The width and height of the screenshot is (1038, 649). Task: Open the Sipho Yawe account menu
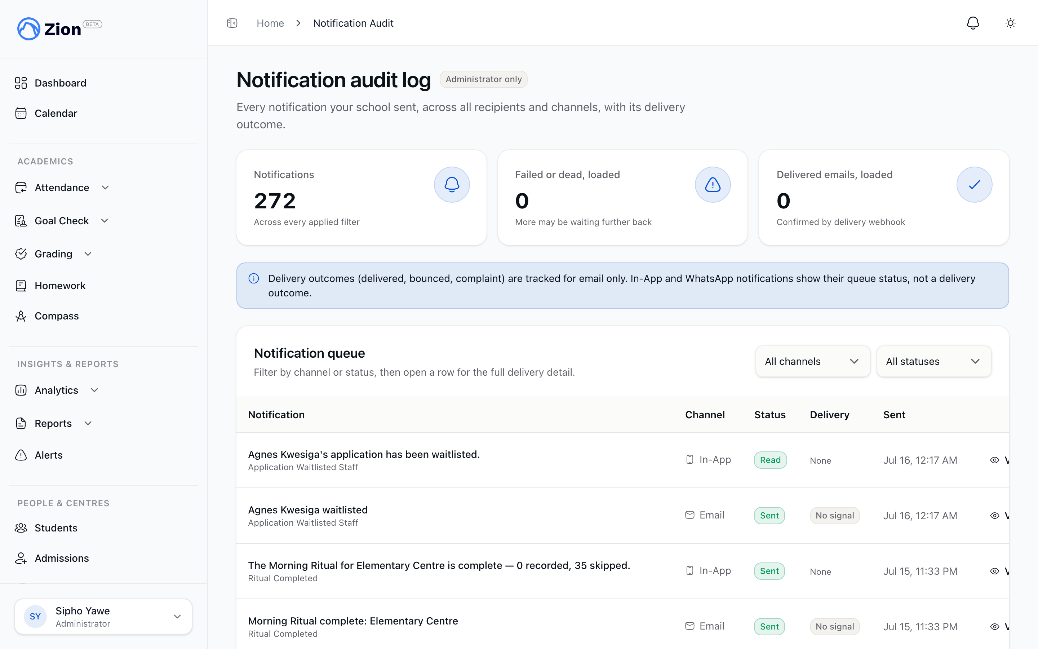point(103,617)
